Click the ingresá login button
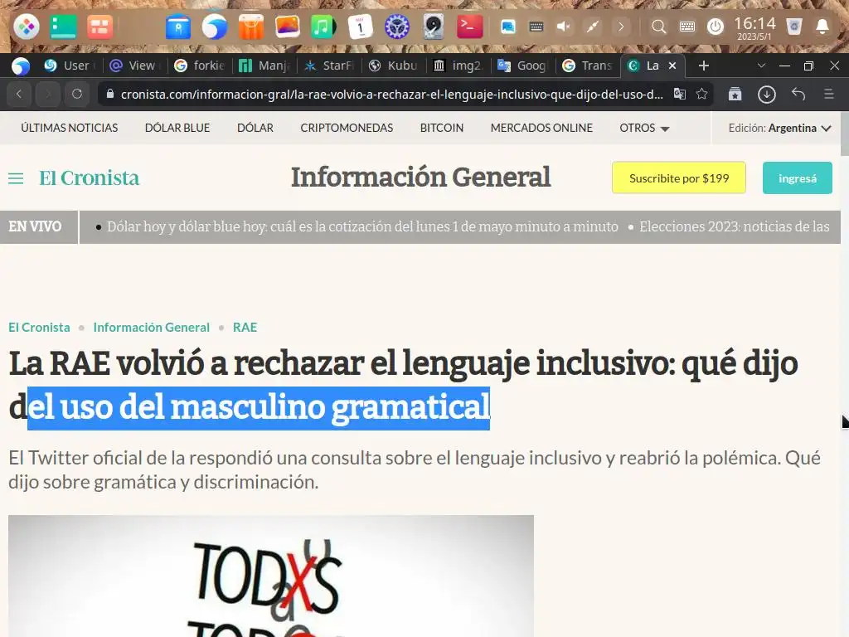The width and height of the screenshot is (849, 637). 797,177
